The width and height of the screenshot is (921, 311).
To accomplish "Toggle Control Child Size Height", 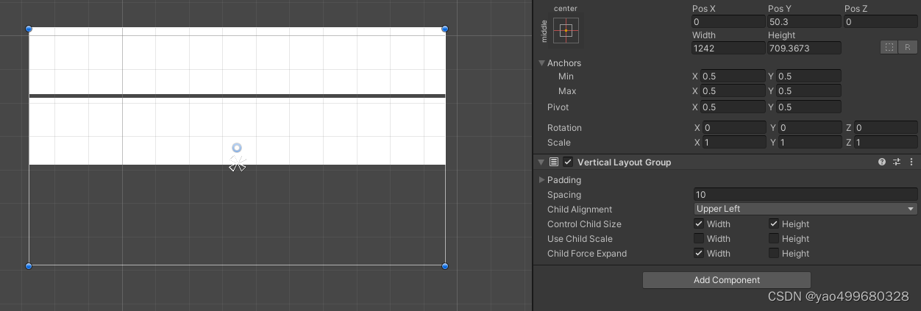I will pyautogui.click(x=774, y=224).
